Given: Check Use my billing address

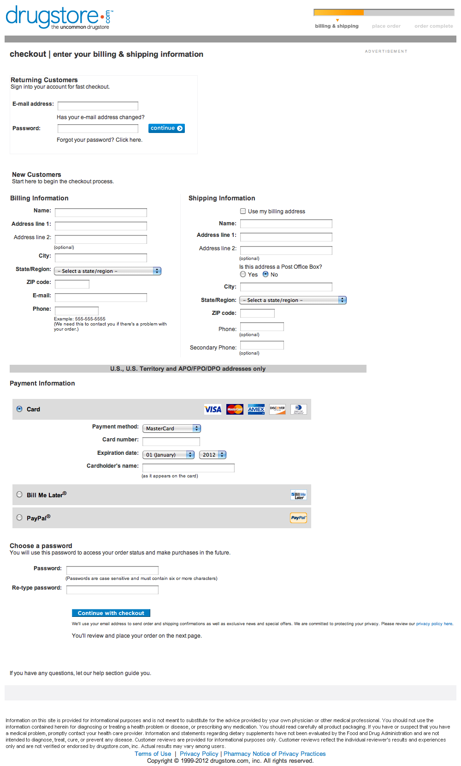Looking at the screenshot, I should click(x=243, y=211).
